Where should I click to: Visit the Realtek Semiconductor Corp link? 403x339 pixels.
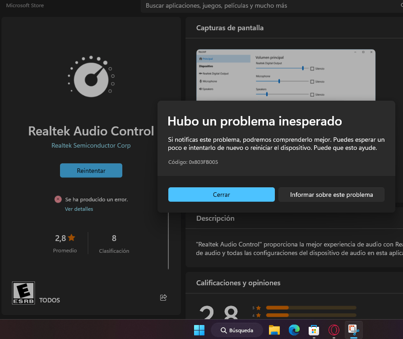91,145
